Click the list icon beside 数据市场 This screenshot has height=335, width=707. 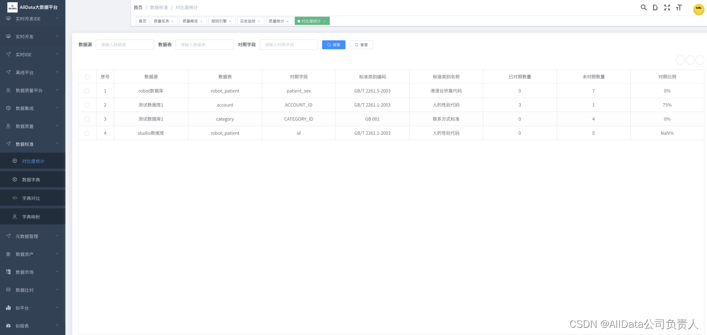pos(8,272)
